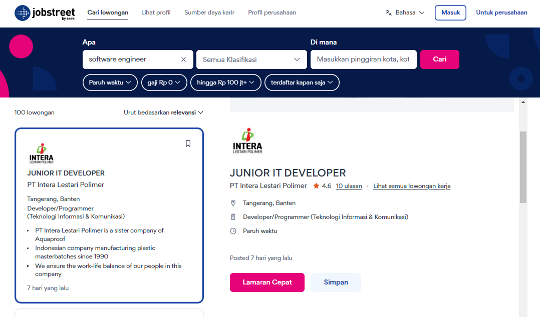Open Lihat semua lowongan kerja link

click(x=412, y=186)
